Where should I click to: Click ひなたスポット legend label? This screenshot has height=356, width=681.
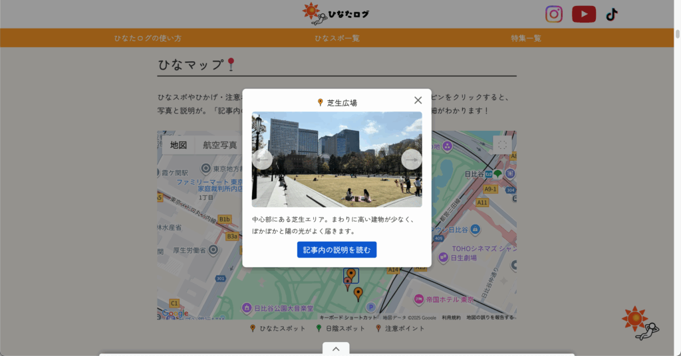[282, 328]
